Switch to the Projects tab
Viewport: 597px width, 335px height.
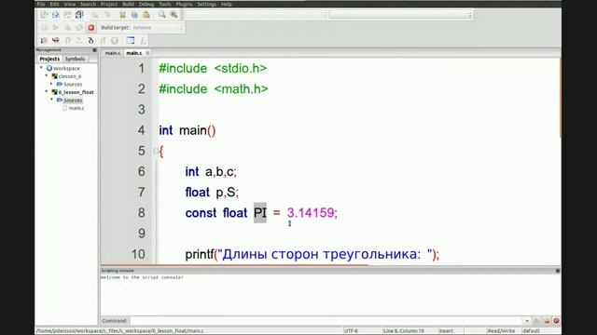pos(49,59)
